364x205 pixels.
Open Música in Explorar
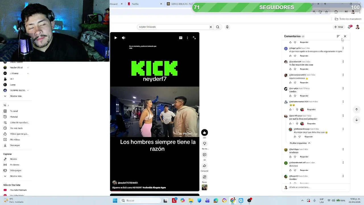pyautogui.click(x=13, y=159)
